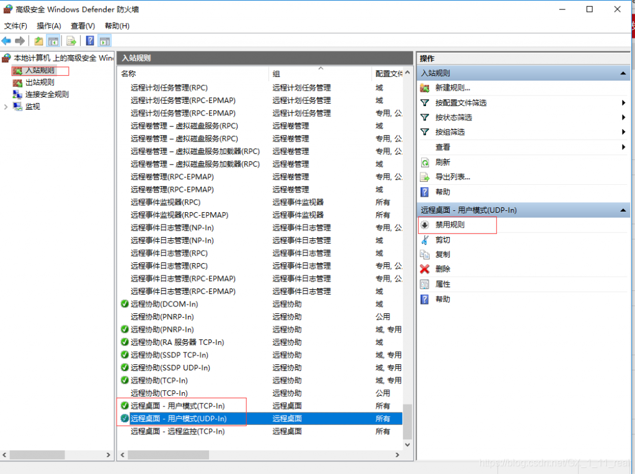Click the funnel icon for 按状态筛选
This screenshot has width=635, height=474.
425,117
